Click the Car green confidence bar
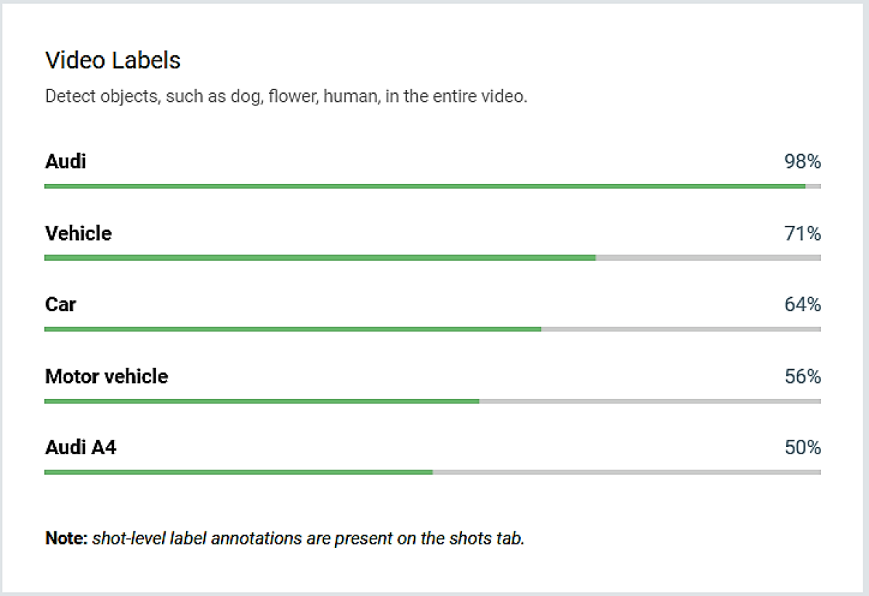The width and height of the screenshot is (869, 596). [x=293, y=329]
